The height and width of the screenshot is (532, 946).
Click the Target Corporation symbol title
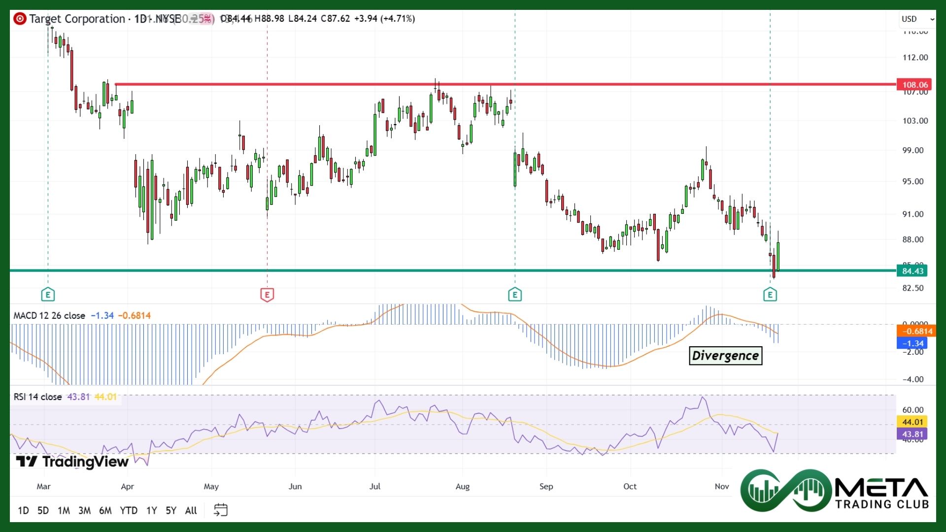tap(77, 19)
